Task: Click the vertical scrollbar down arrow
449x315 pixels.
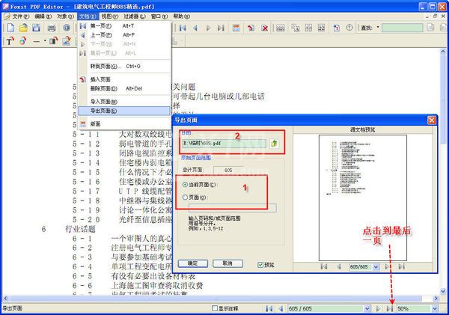Action: click(443, 291)
